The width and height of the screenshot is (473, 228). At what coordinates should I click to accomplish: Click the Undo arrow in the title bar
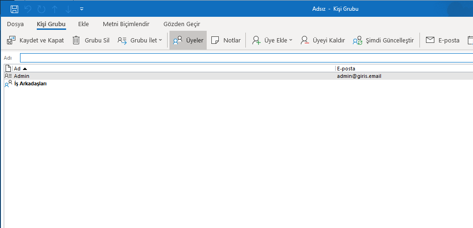(28, 9)
